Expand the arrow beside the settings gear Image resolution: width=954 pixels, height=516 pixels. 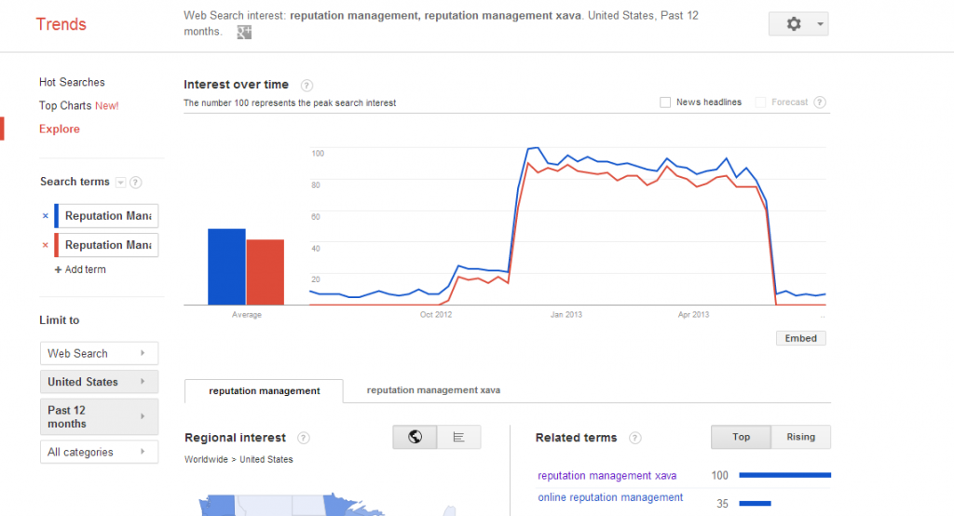(820, 24)
